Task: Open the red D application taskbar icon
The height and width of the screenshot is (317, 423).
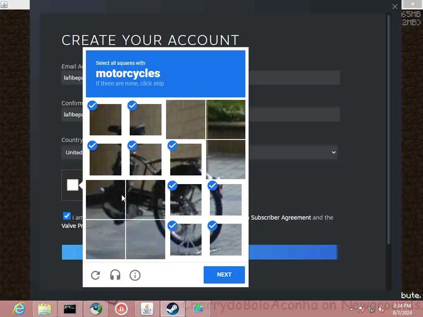Action: pos(121,309)
